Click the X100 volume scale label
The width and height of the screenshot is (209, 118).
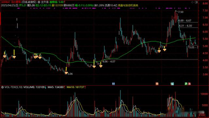tap(202, 115)
